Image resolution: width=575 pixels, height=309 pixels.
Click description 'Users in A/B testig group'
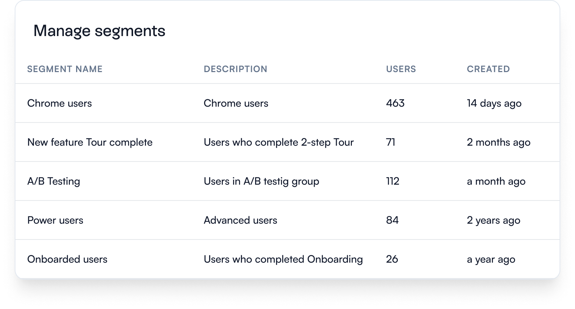point(261,181)
